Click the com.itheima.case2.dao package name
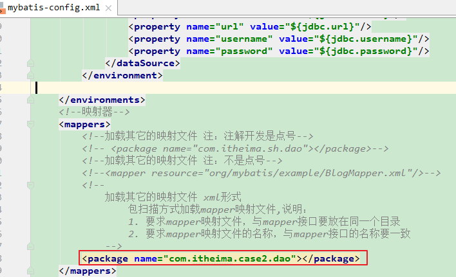 [229, 258]
